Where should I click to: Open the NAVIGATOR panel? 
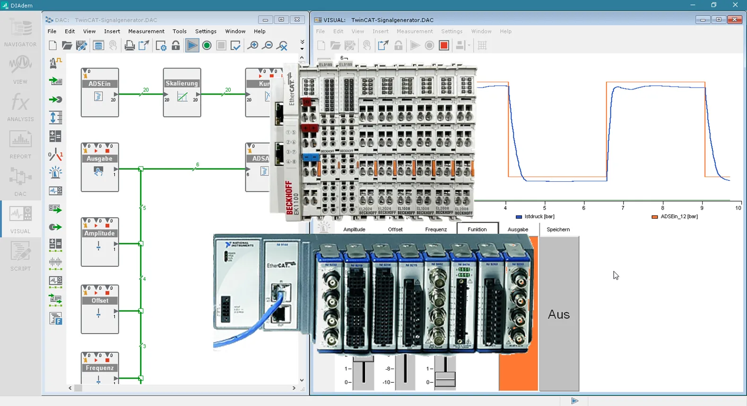click(20, 32)
